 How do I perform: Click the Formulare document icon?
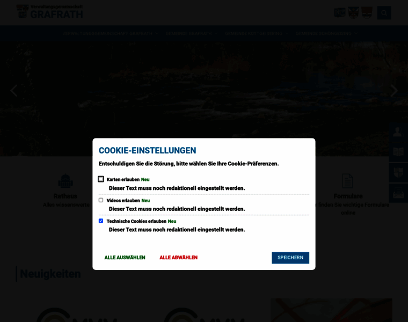[x=348, y=181]
